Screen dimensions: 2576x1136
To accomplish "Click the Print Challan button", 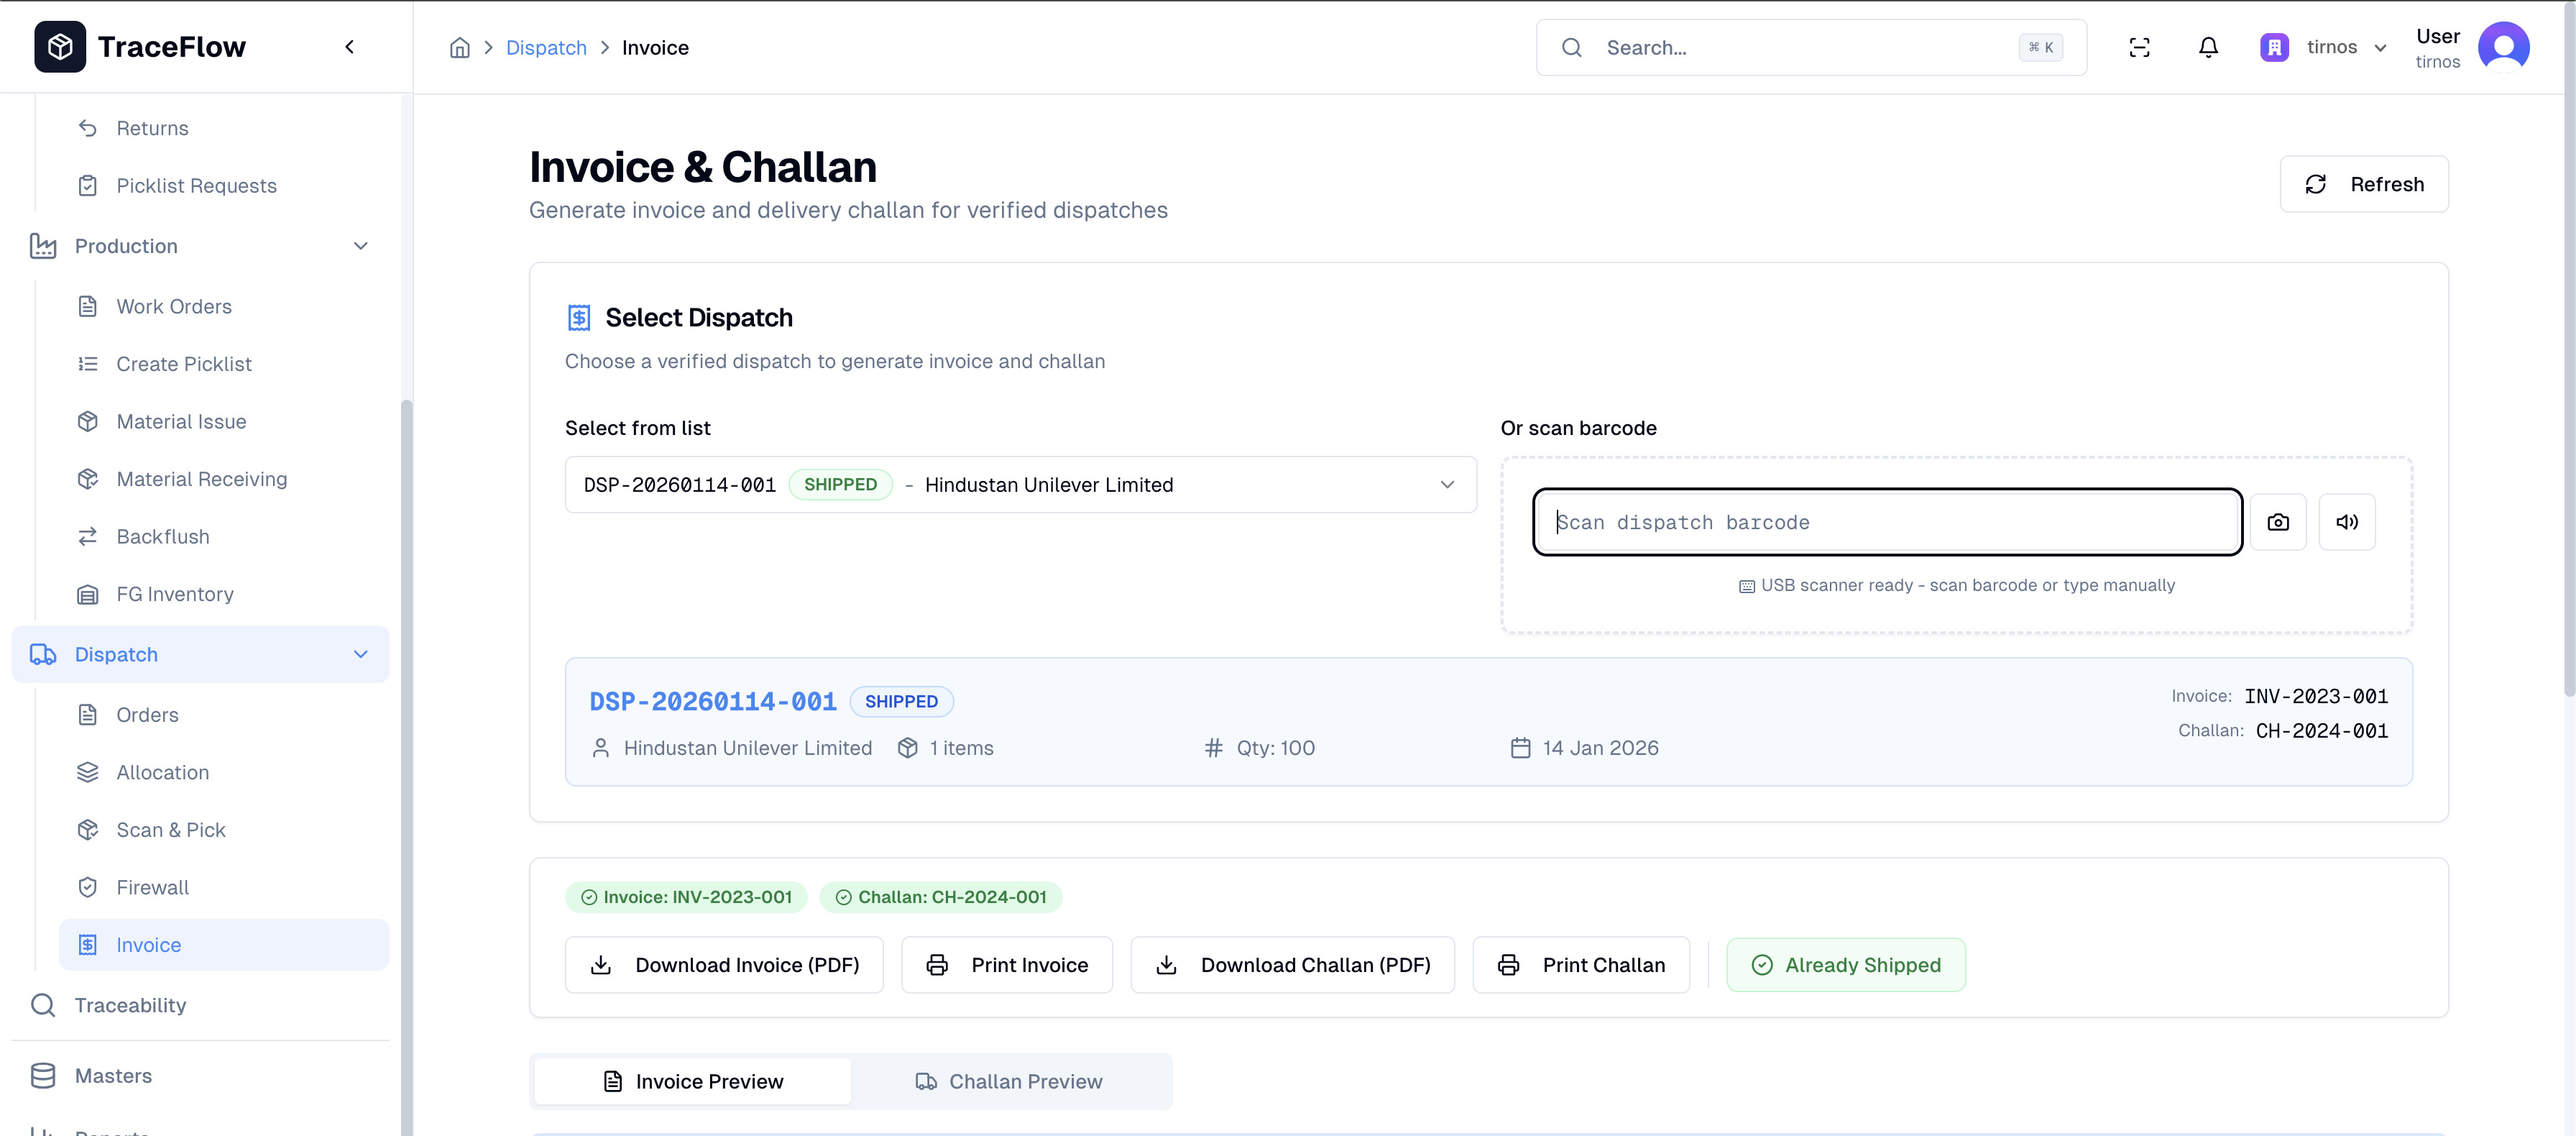I will (x=1581, y=965).
